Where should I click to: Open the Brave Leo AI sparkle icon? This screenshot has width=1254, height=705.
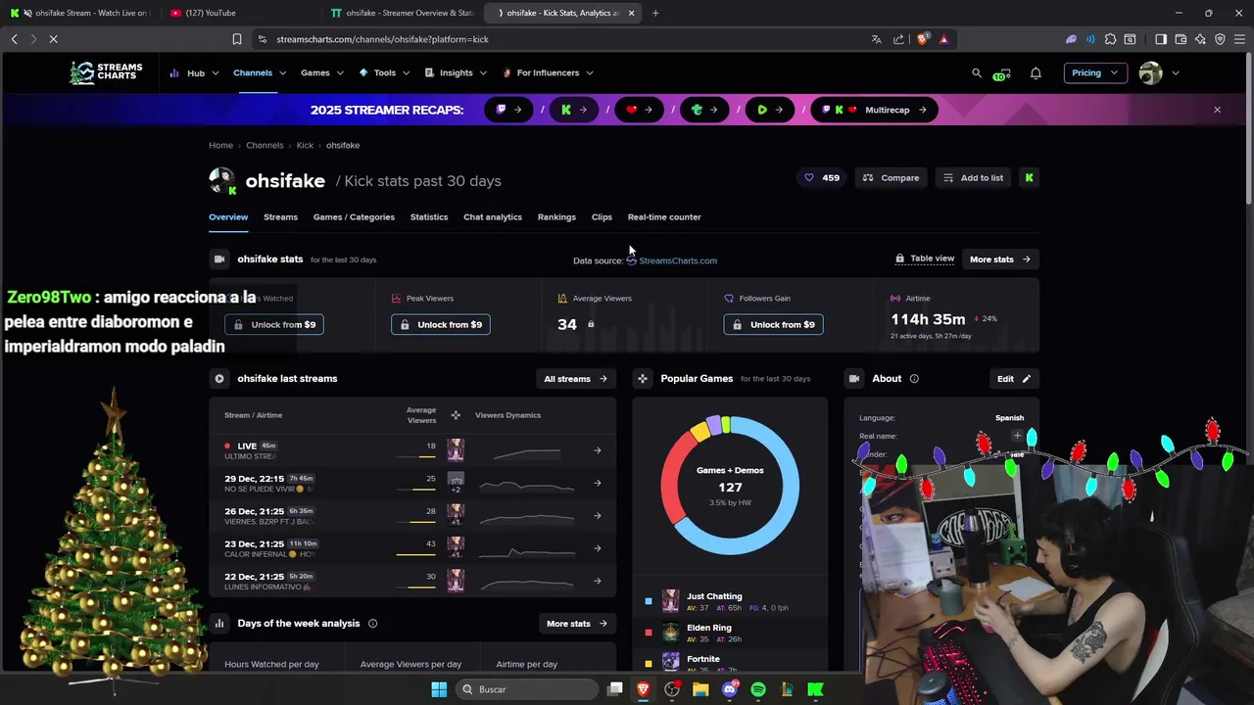pos(1200,39)
